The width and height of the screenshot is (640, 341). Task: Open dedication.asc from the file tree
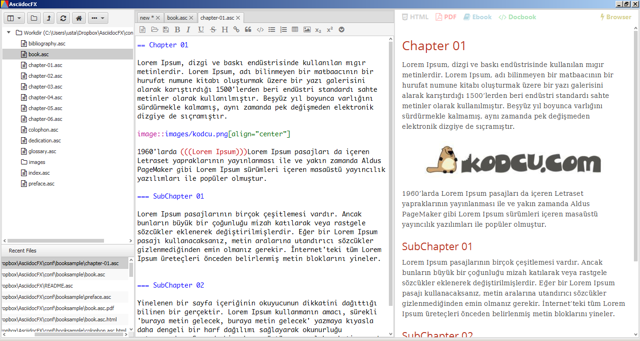[45, 141]
